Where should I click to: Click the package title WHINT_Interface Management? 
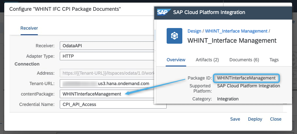232,40
